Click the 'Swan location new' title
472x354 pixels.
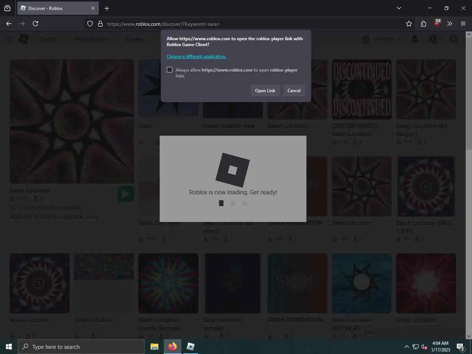coord(229,126)
